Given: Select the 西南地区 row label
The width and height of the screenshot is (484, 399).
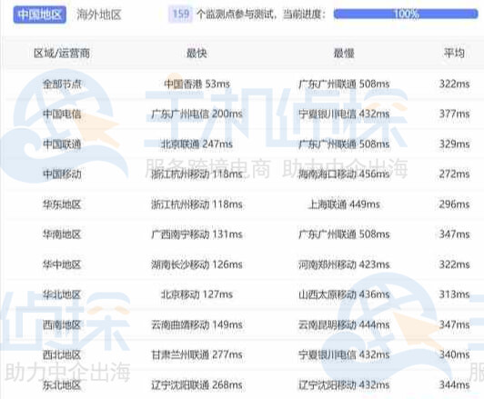Looking at the screenshot, I should click(62, 324).
